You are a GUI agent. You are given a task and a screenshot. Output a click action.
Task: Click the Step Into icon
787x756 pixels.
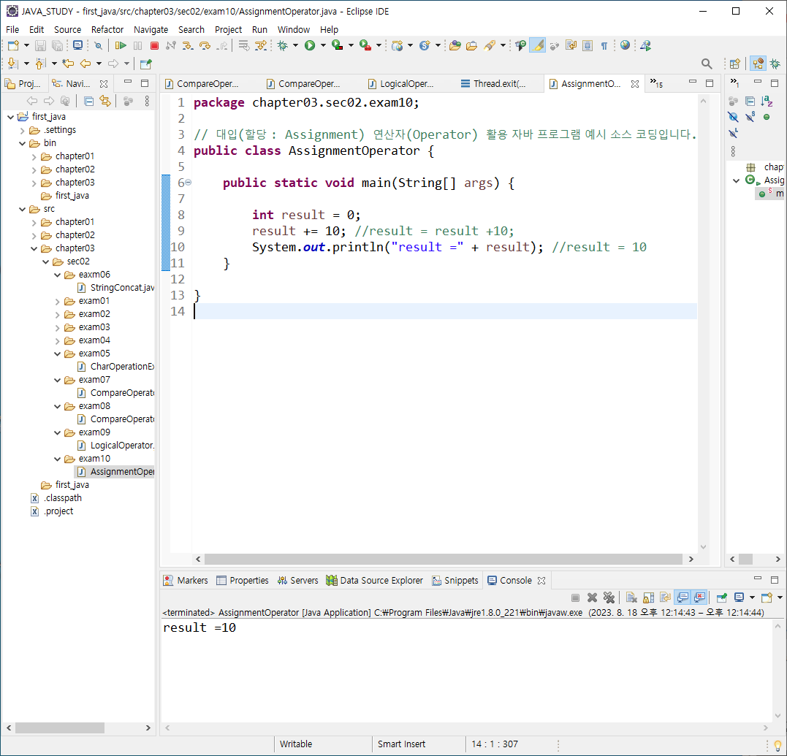click(x=188, y=45)
